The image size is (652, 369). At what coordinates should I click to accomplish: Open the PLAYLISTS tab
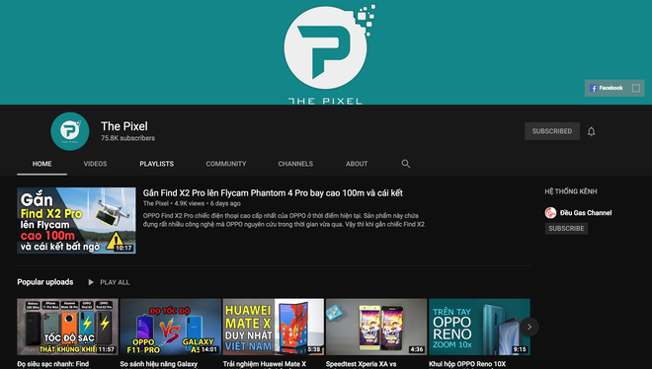157,164
